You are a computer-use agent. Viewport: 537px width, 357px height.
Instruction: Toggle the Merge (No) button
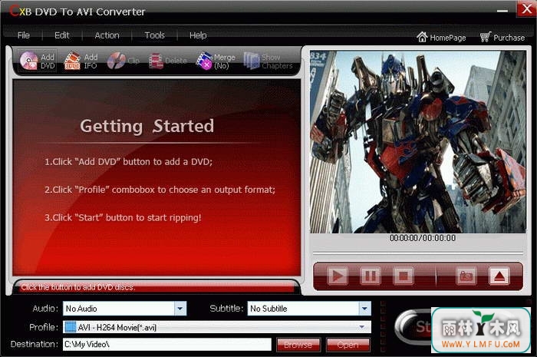pos(216,61)
